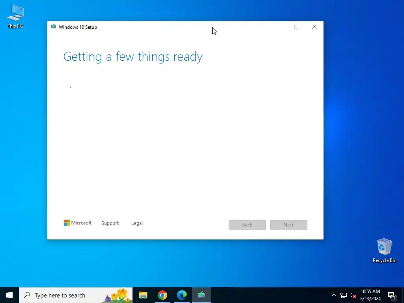Open the This PC desktop icon
Image resolution: width=404 pixels, height=303 pixels.
click(15, 16)
